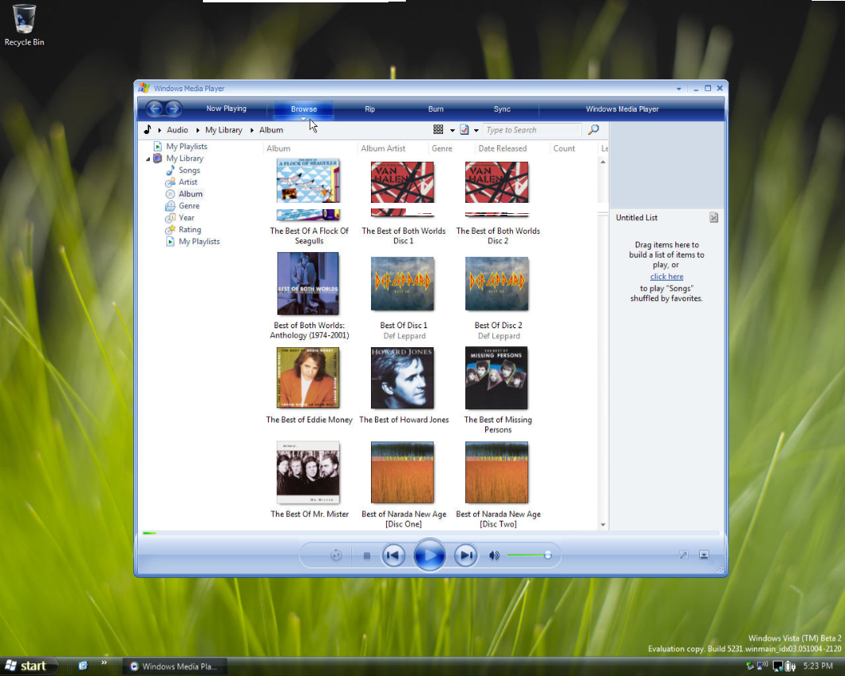845x676 pixels.
Task: Collapse the My Library tree node
Action: click(148, 159)
